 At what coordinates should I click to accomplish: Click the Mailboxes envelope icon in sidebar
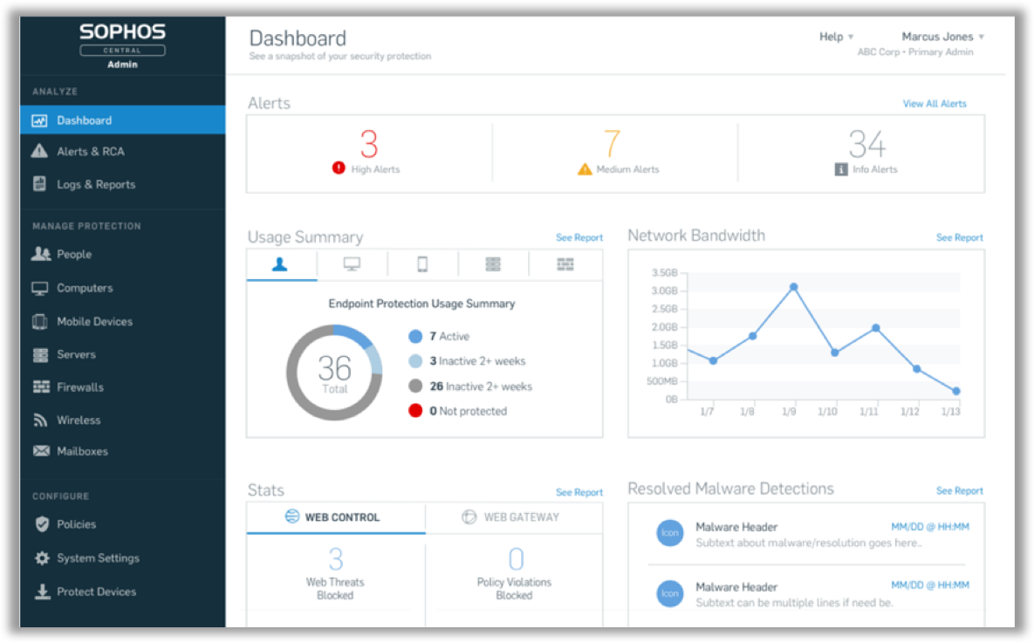click(41, 451)
